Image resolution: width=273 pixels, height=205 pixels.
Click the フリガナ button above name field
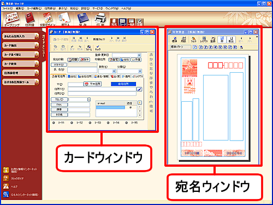pyautogui.click(x=59, y=65)
